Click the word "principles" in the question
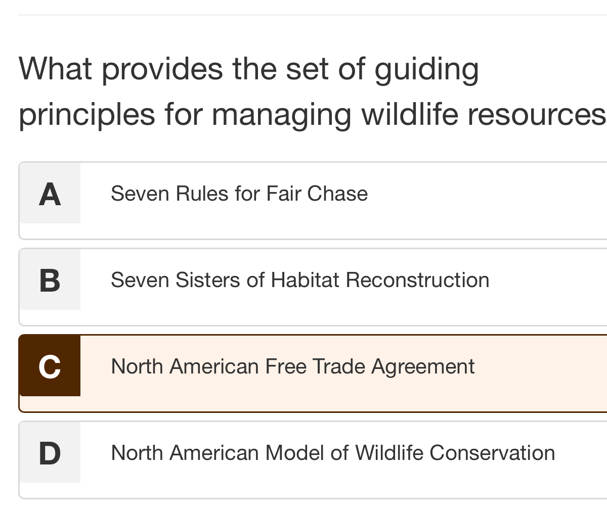This screenshot has height=513, width=607. pyautogui.click(x=86, y=114)
